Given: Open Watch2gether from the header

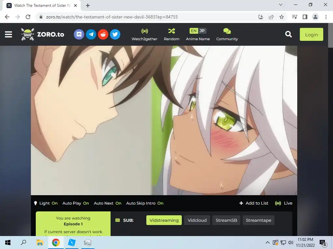Looking at the screenshot, I should [144, 34].
